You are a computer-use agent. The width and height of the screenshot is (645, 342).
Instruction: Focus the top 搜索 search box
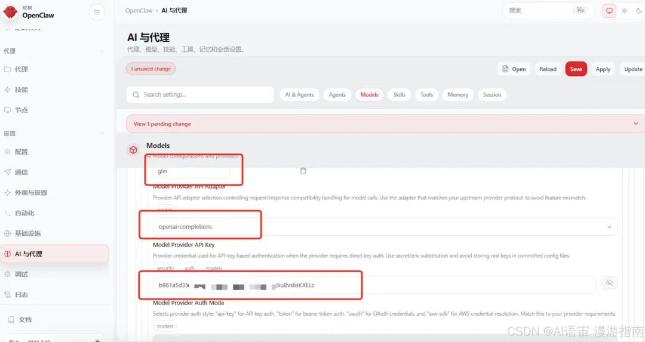[x=548, y=11]
